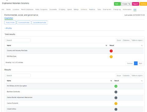
Task: Open the Ratings tab
Action: [x=76, y=9]
